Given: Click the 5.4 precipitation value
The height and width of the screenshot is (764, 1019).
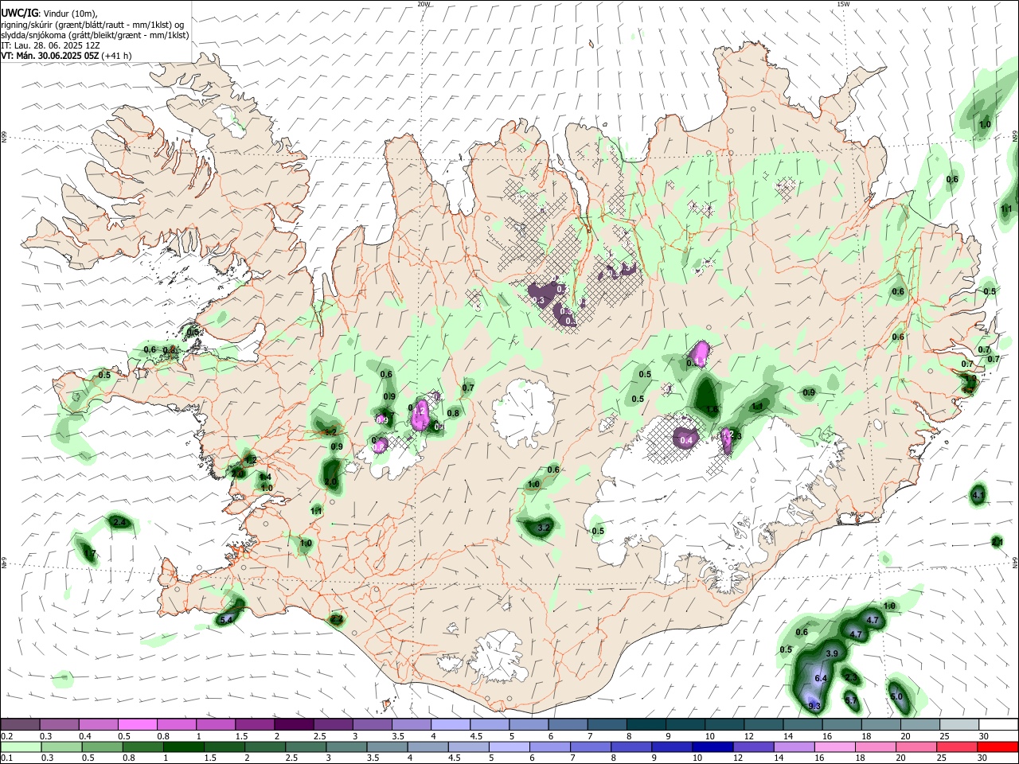Looking at the screenshot, I should (x=225, y=619).
